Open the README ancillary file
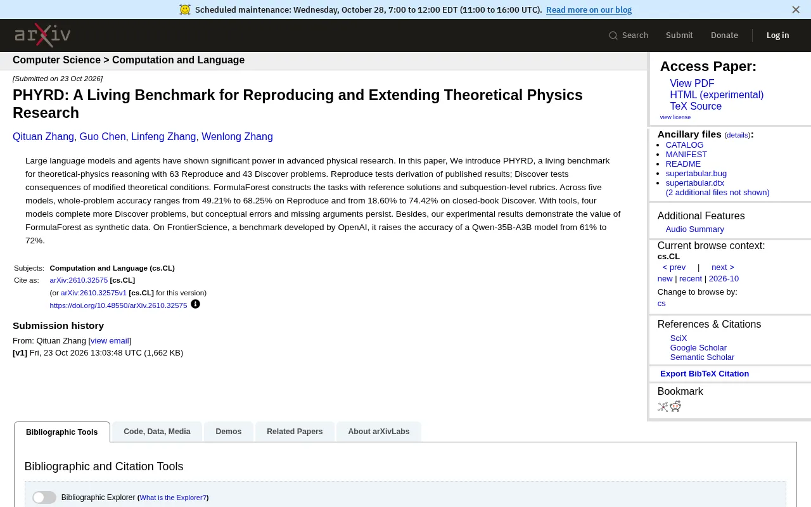This screenshot has height=507, width=811. (x=683, y=164)
